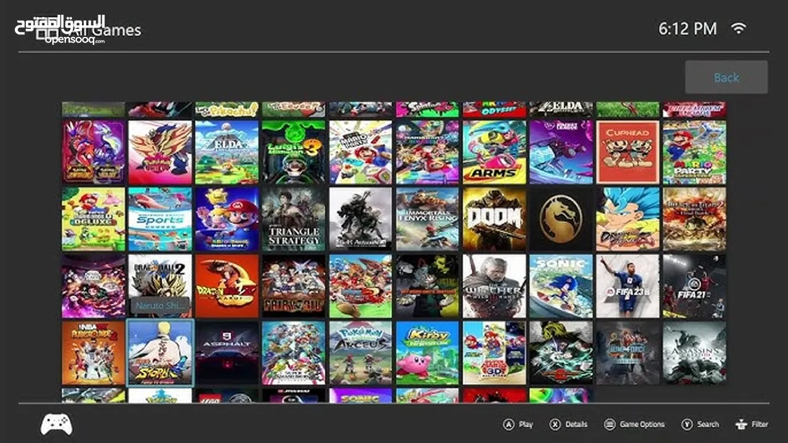
Task: Click the Back button
Action: click(726, 77)
